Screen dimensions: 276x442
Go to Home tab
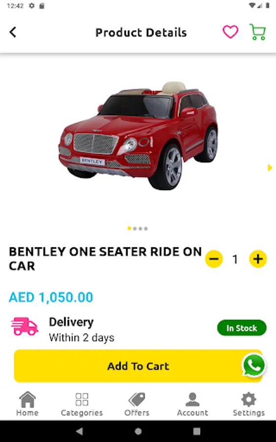point(27,404)
